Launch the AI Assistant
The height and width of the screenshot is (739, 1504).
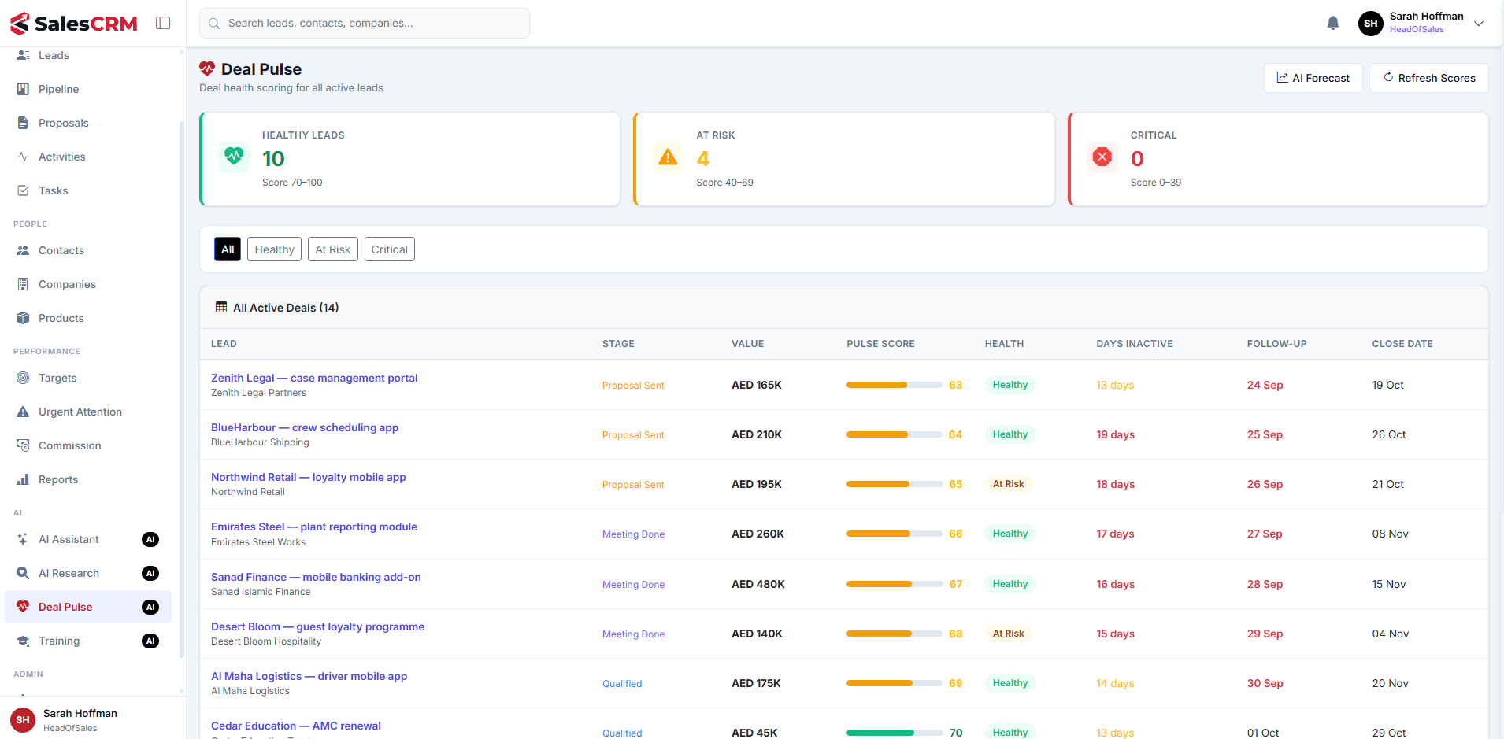point(87,539)
